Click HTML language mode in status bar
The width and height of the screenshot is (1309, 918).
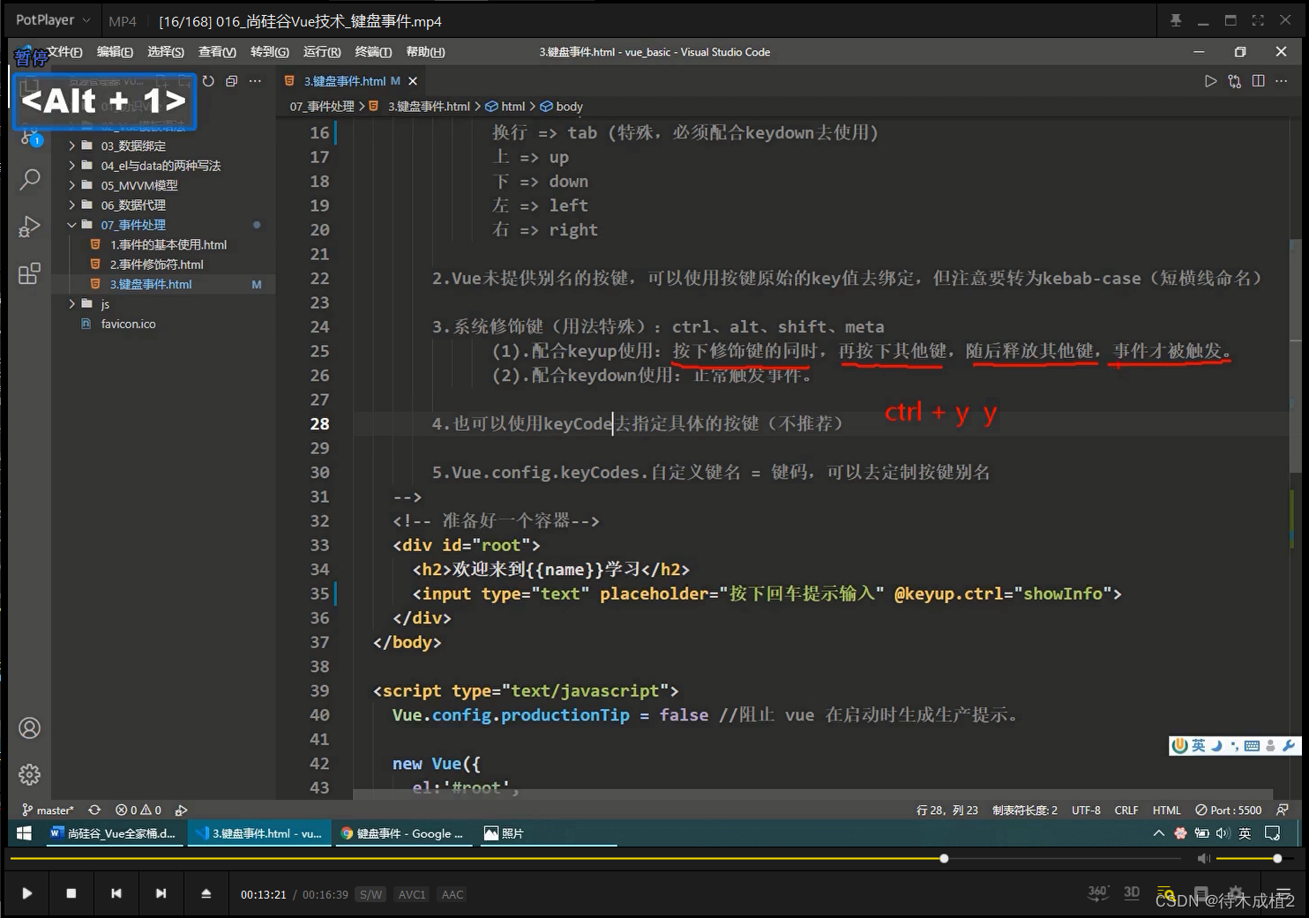(1166, 810)
